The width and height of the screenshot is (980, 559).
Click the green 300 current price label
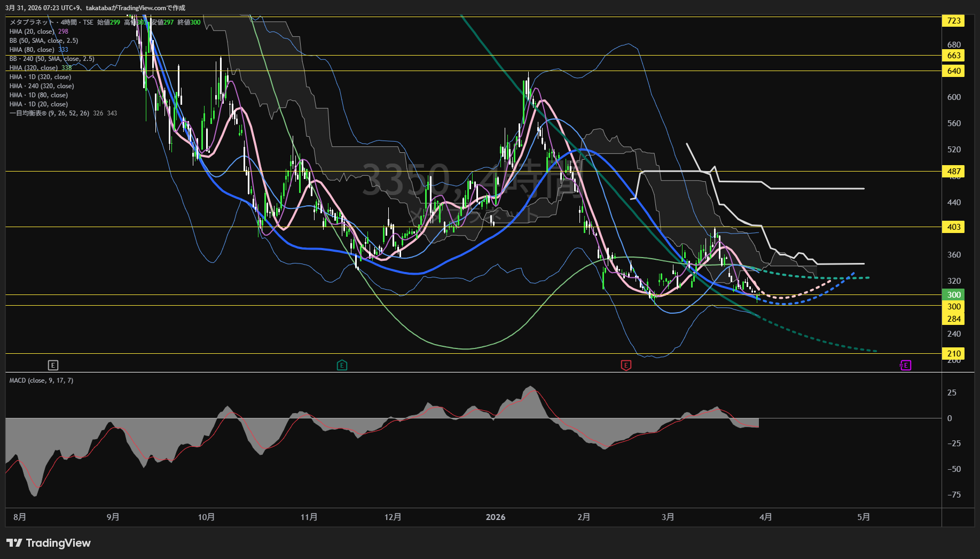tap(954, 295)
